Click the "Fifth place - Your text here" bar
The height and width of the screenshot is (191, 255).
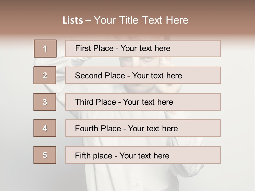click(143, 155)
